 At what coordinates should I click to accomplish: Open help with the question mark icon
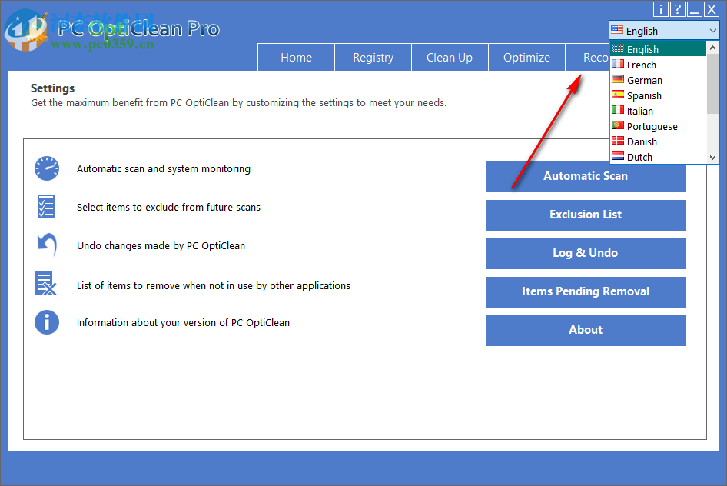[677, 8]
